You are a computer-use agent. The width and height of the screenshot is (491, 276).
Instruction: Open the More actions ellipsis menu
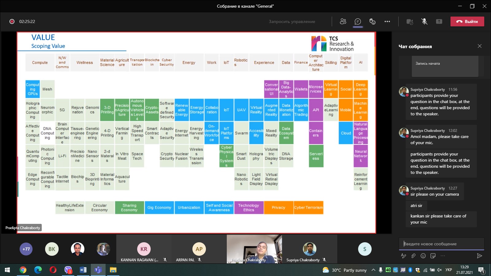click(387, 21)
